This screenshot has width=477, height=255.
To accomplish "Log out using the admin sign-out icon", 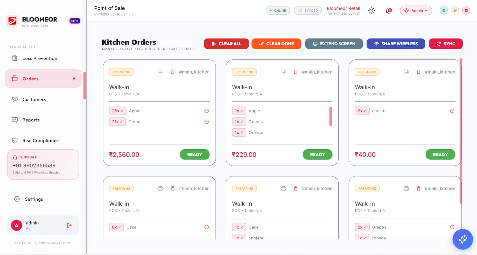I will pos(69,225).
